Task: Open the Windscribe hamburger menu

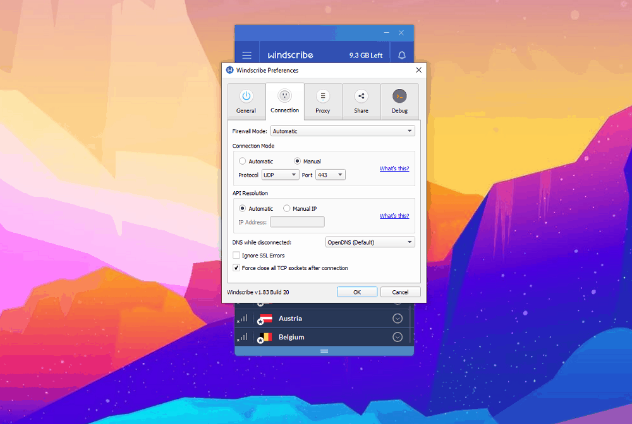Action: coord(246,55)
